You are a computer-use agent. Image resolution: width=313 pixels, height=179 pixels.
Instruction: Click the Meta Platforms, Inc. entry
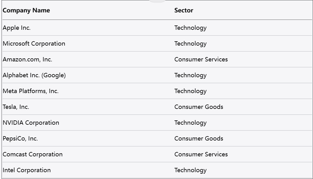point(31,91)
